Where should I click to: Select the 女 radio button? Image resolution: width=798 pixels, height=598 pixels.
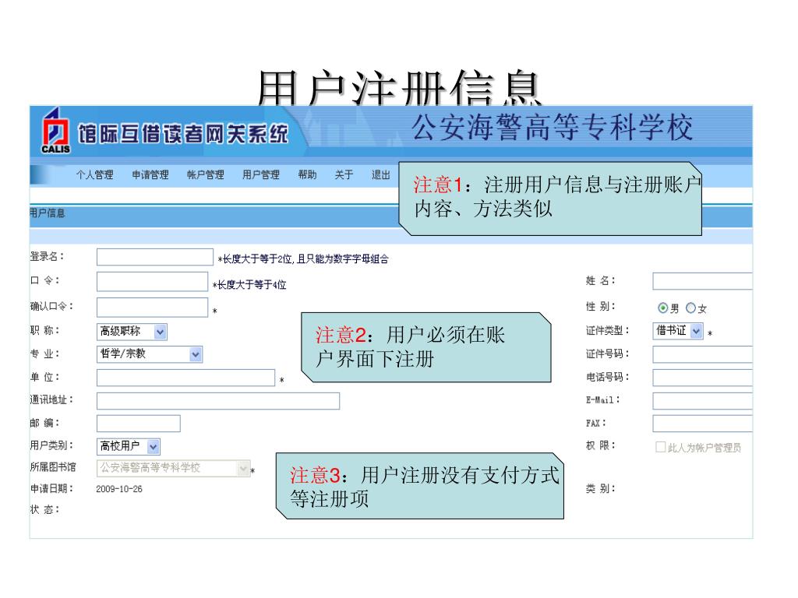690,308
